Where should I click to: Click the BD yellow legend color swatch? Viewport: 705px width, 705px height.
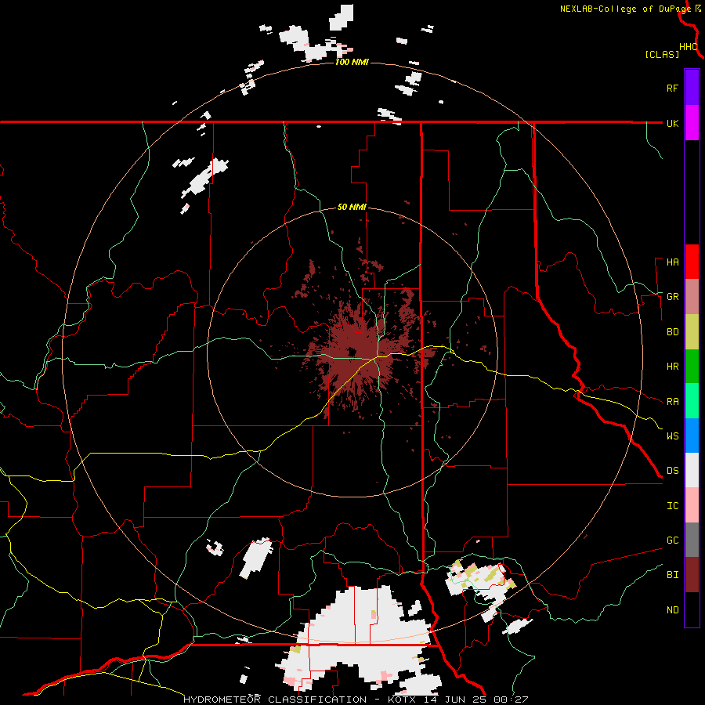692,332
